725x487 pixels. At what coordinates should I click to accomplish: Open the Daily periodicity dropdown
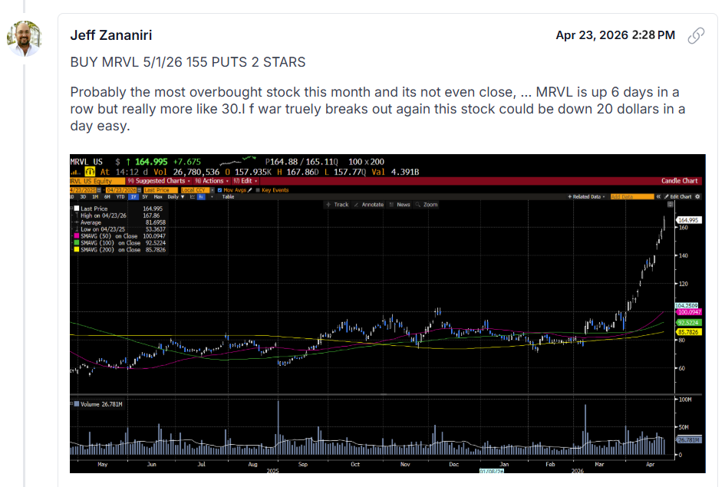[176, 197]
